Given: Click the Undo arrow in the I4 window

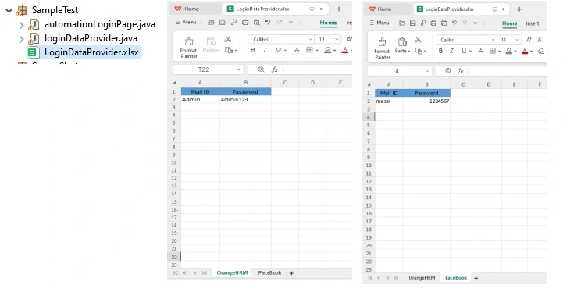Looking at the screenshot, I should (454, 23).
